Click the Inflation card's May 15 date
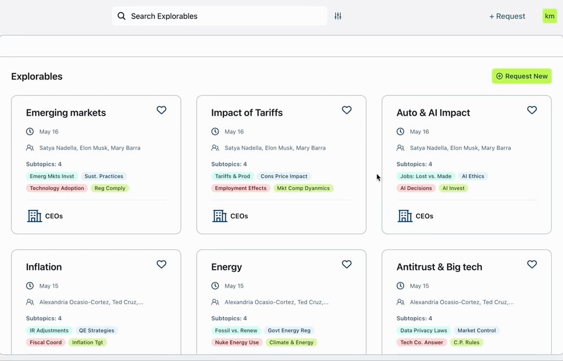563x361 pixels. pos(49,286)
